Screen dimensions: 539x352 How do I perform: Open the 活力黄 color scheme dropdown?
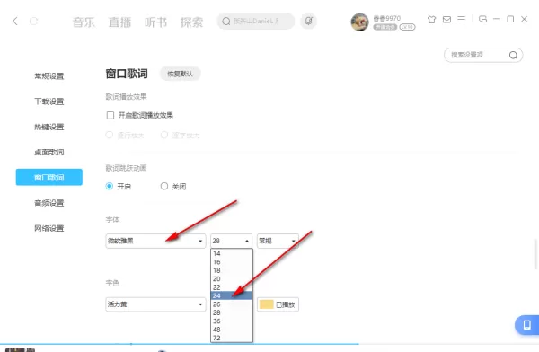coord(155,304)
